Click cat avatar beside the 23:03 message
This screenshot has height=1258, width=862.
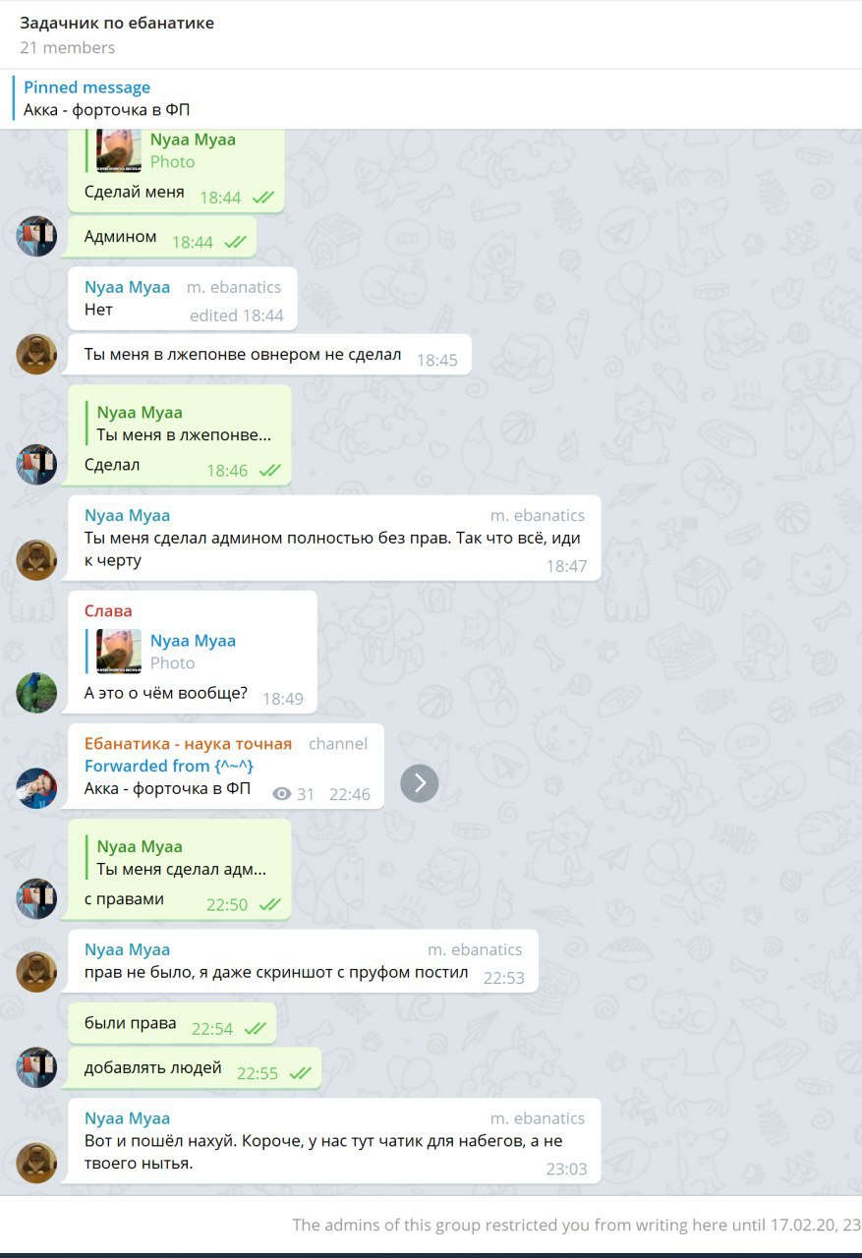36,1164
